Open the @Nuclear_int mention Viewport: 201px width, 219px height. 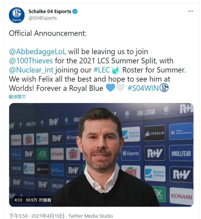point(31,70)
